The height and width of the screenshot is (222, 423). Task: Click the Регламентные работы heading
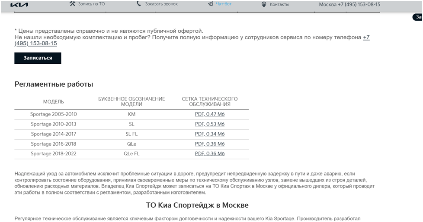54,84
